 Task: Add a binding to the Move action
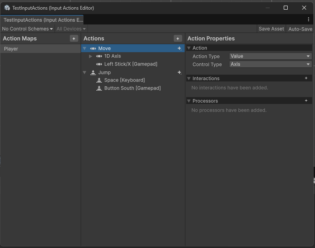coord(179,48)
